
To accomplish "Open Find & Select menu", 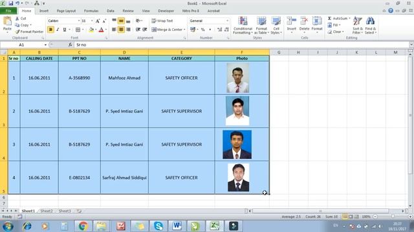I will click(371, 25).
